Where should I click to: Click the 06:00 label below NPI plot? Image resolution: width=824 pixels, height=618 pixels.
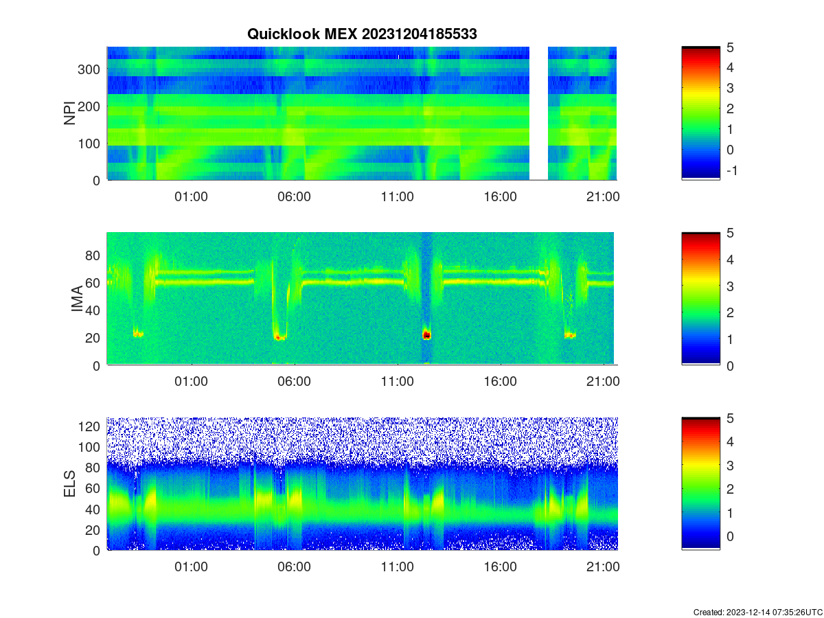coord(294,196)
